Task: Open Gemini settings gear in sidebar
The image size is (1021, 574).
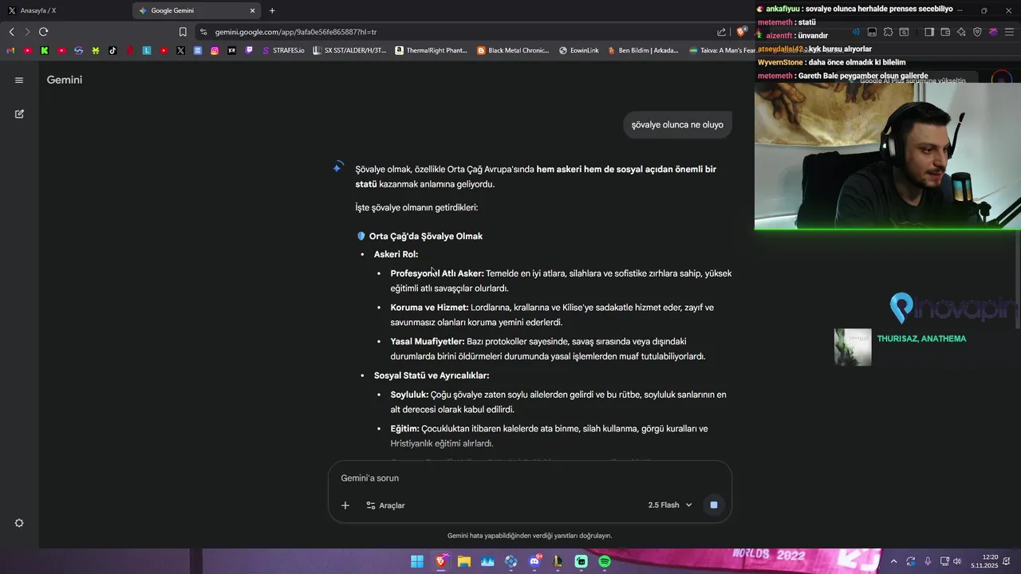Action: [19, 523]
